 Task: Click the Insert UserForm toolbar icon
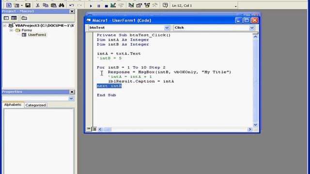click(x=16, y=5)
